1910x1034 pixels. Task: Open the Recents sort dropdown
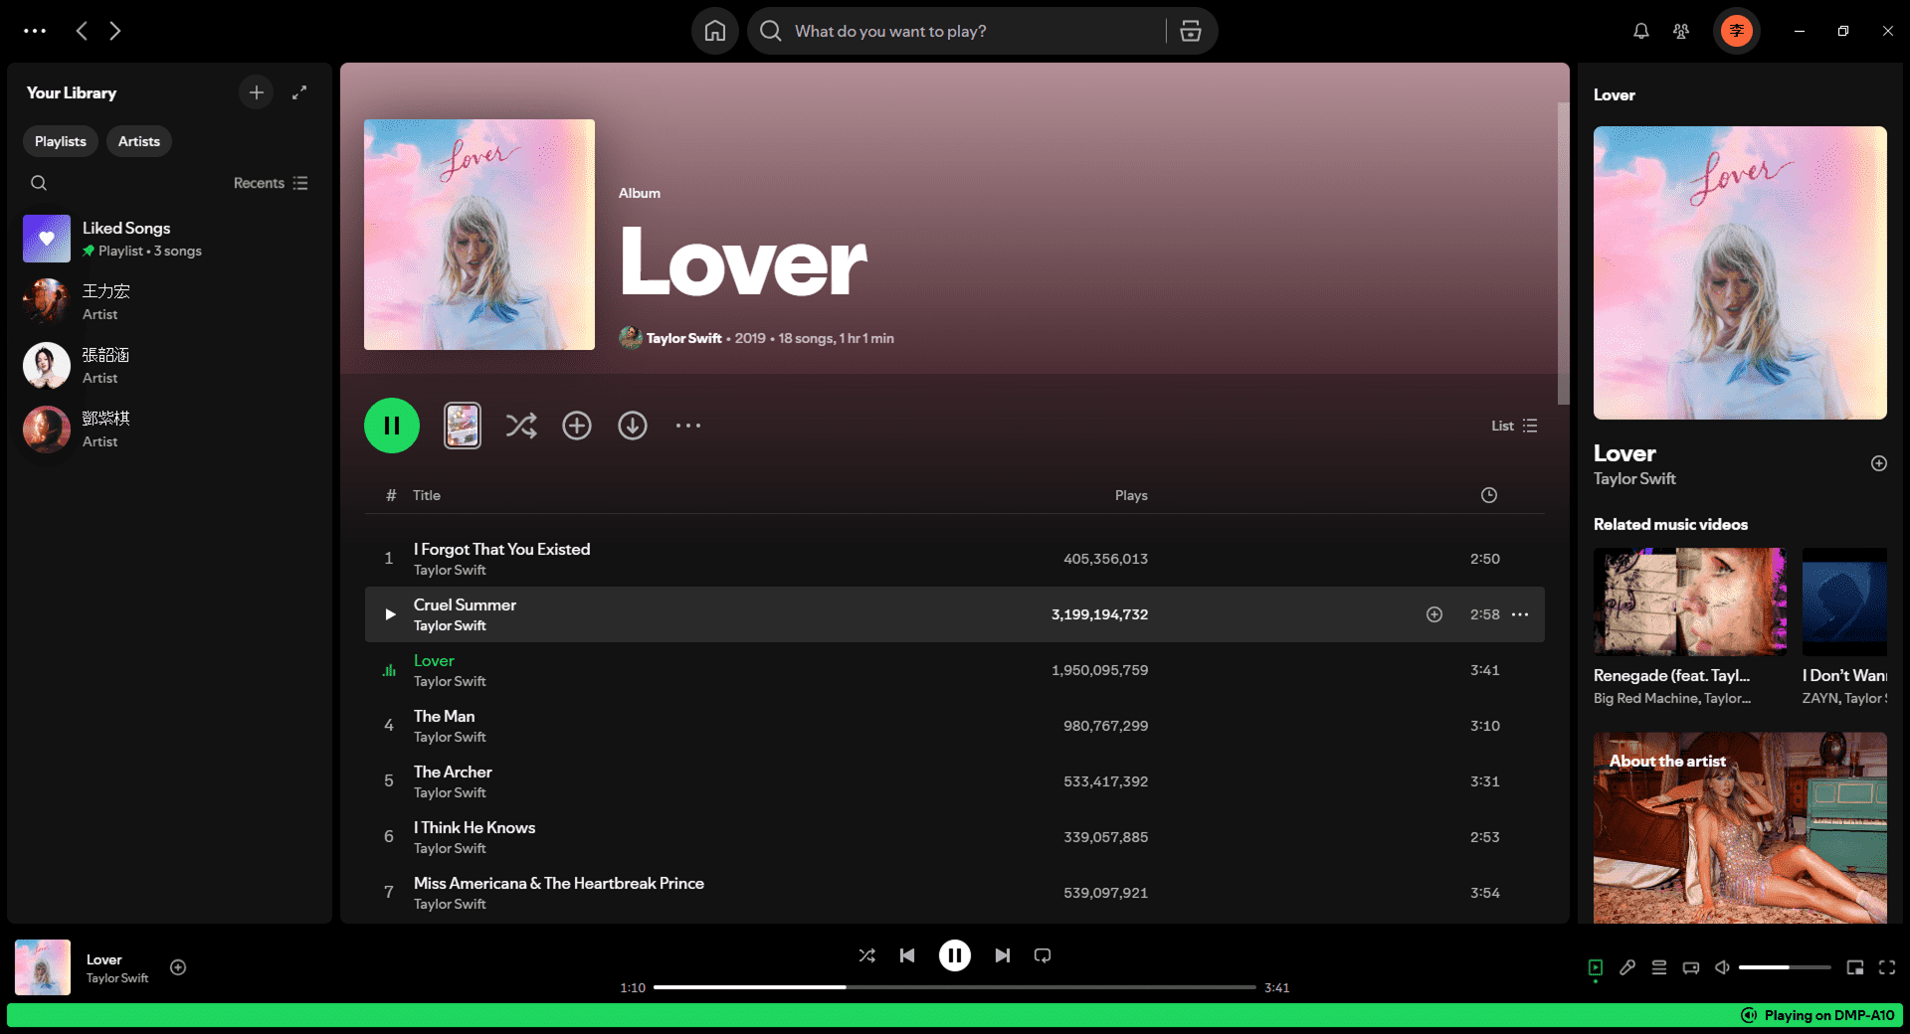pyautogui.click(x=271, y=183)
